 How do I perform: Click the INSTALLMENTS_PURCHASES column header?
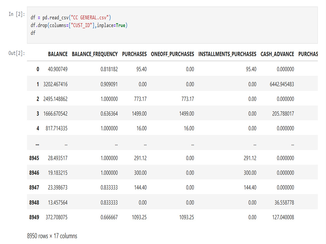point(227,54)
